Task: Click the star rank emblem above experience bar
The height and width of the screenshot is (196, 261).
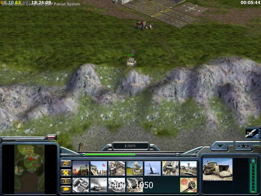Action: coord(253,161)
